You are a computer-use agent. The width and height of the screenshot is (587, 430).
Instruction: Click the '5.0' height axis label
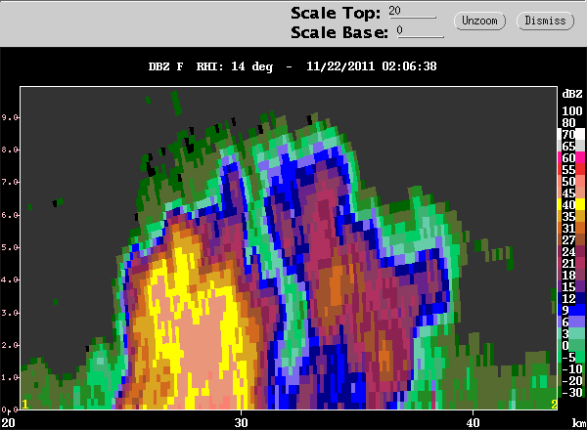10,247
